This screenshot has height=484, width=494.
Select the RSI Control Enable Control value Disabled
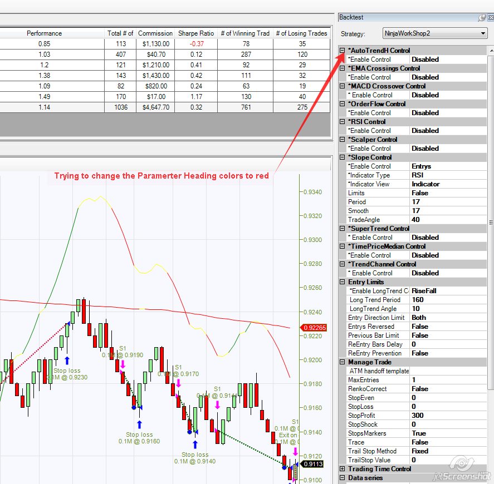tap(448, 131)
